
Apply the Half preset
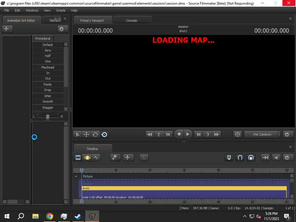tap(48, 56)
